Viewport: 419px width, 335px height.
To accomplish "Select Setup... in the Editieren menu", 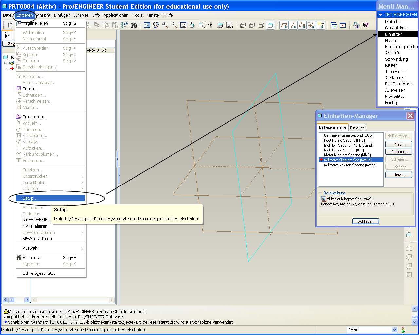I will (51, 198).
